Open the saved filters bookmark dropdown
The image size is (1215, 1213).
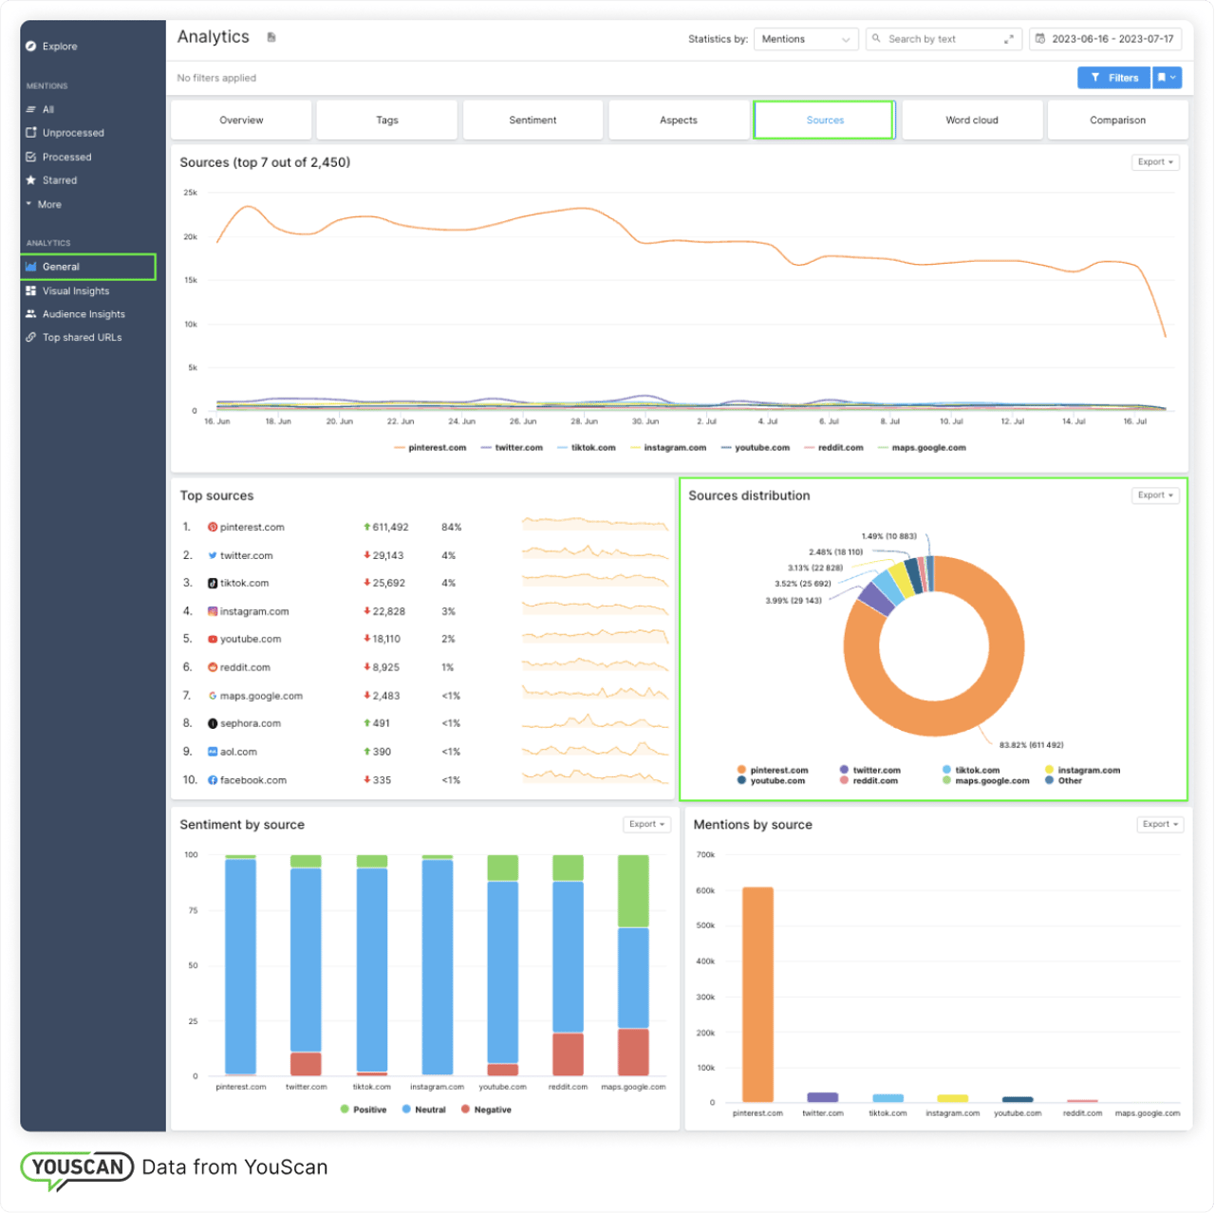coord(1167,78)
